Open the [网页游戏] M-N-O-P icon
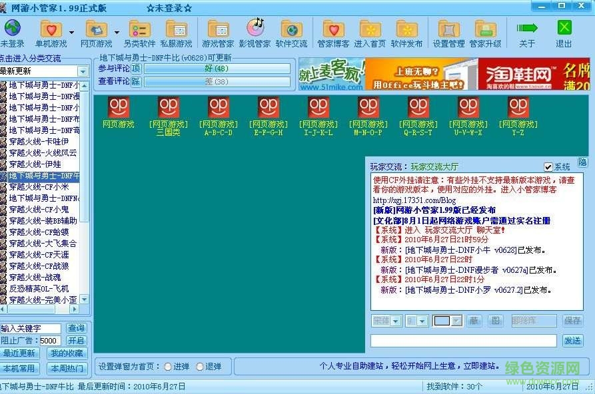Screen dimensions: 595x394 coord(368,107)
